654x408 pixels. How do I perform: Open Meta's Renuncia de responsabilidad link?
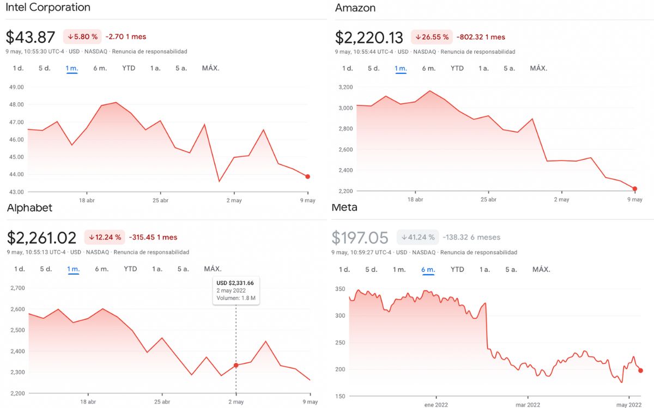click(x=478, y=252)
